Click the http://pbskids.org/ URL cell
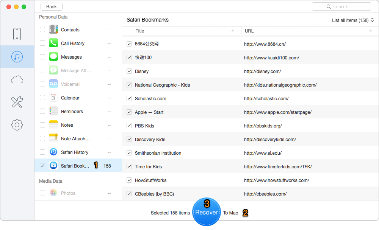 click(x=263, y=126)
